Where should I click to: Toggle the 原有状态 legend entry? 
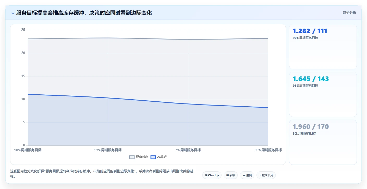pos(139,157)
